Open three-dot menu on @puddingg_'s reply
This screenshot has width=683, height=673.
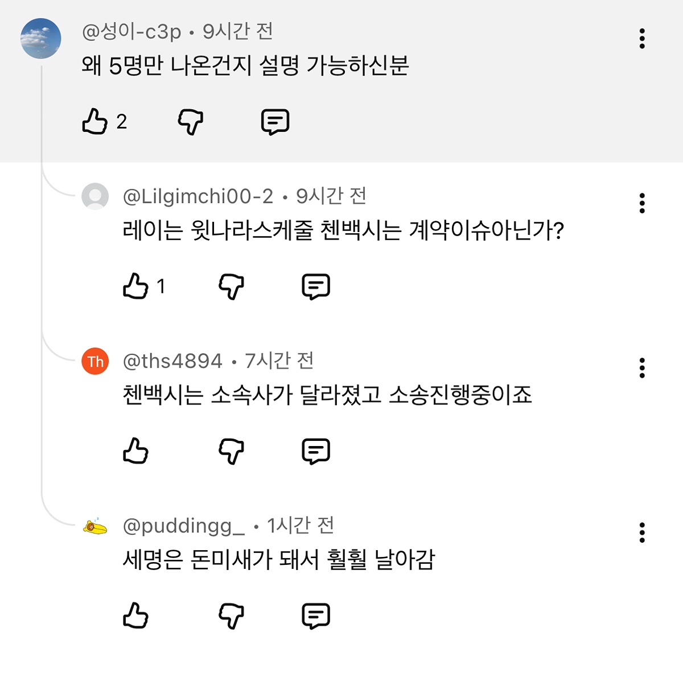[642, 532]
